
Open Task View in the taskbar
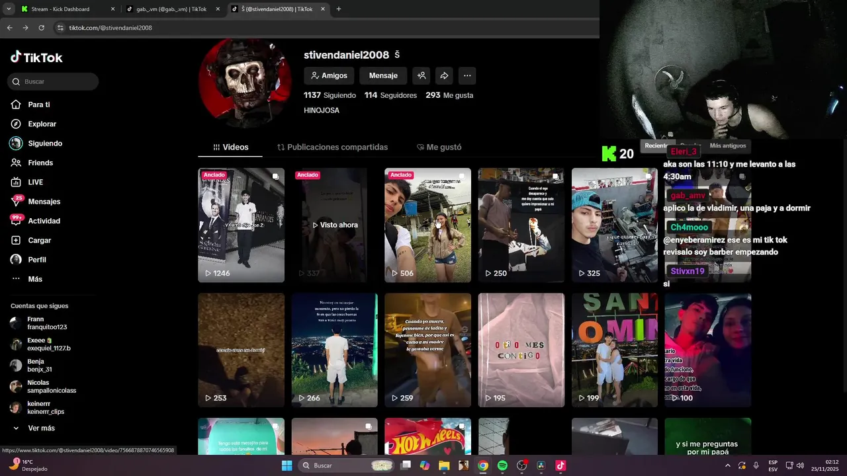click(x=406, y=465)
